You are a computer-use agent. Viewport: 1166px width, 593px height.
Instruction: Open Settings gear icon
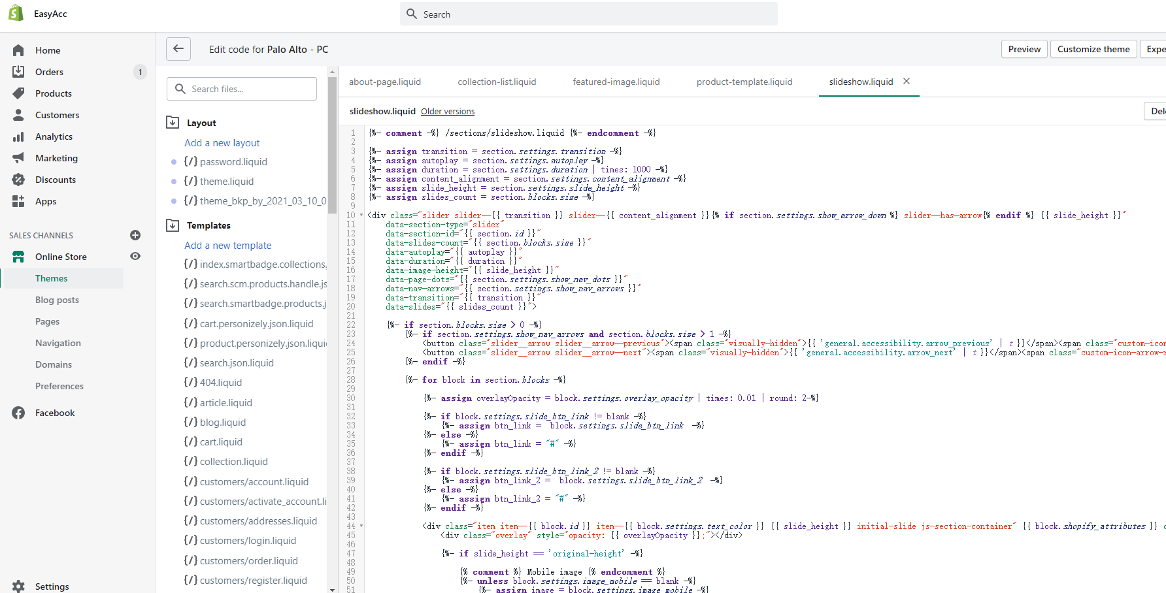point(18,586)
